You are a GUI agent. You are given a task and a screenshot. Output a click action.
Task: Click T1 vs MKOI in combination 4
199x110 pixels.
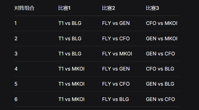point(71,69)
